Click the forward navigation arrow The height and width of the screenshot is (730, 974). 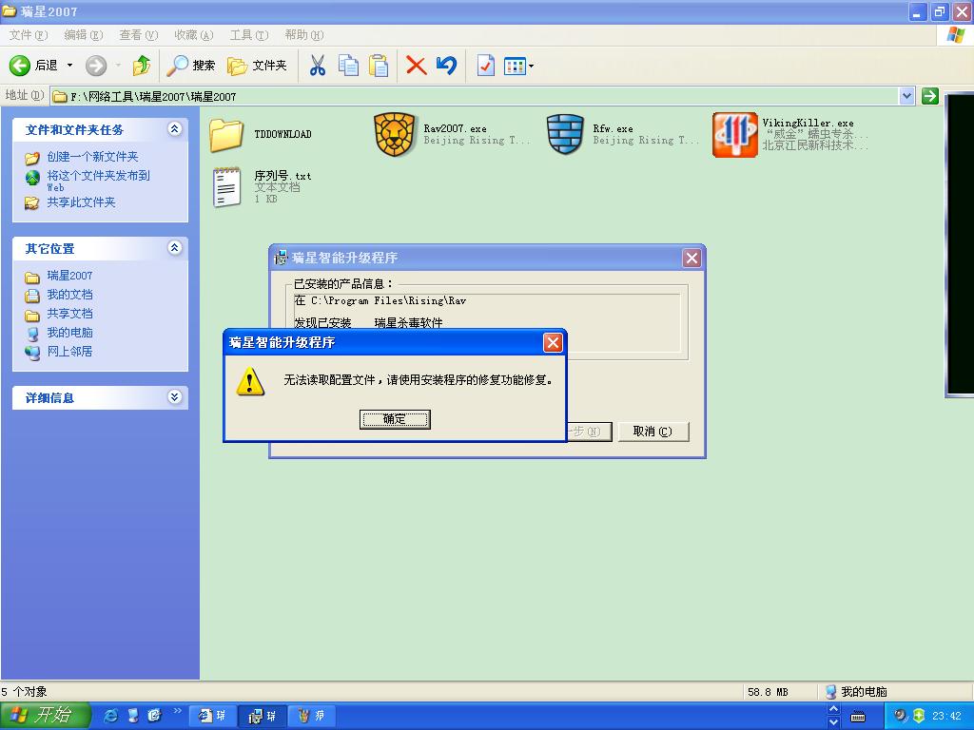[x=96, y=66]
